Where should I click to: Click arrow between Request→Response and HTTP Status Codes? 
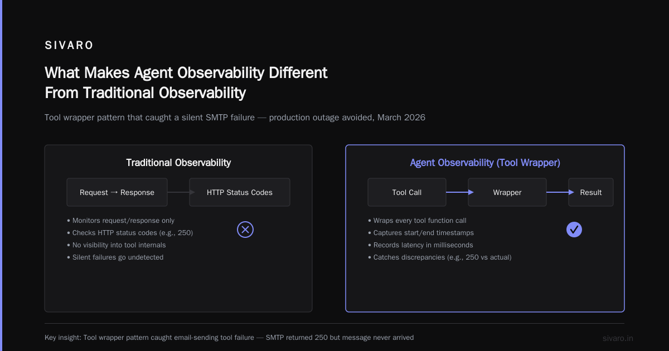(x=181, y=192)
